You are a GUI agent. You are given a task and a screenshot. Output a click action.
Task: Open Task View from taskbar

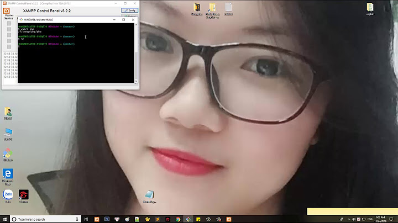[86, 219]
